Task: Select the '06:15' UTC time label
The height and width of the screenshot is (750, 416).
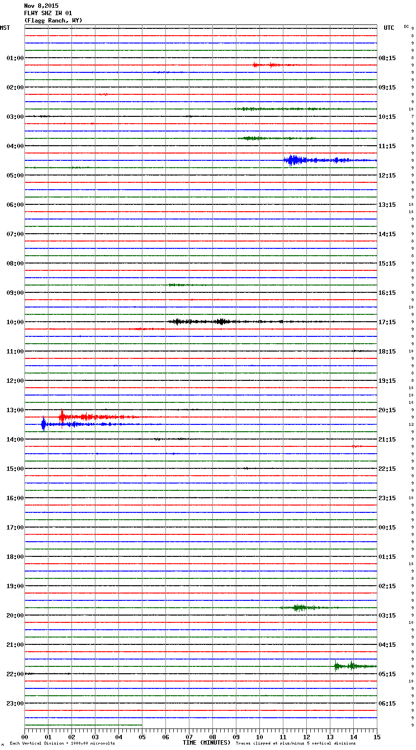Action: tap(387, 704)
